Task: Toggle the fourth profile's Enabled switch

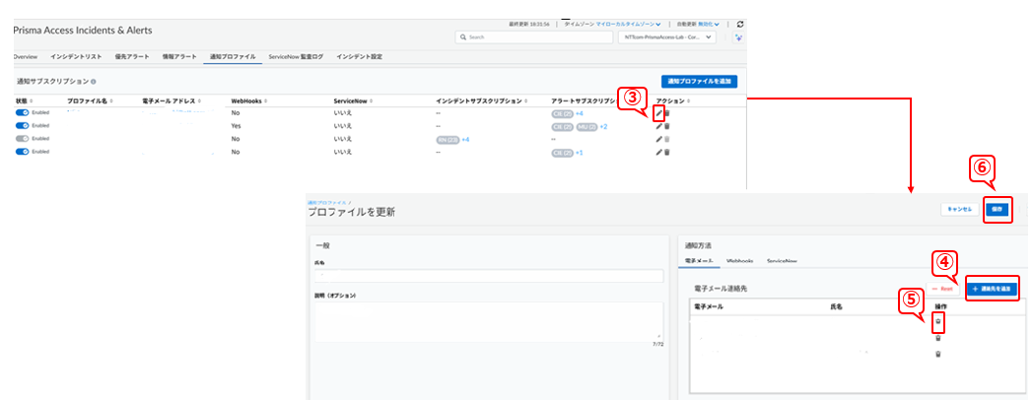Action: [x=22, y=152]
